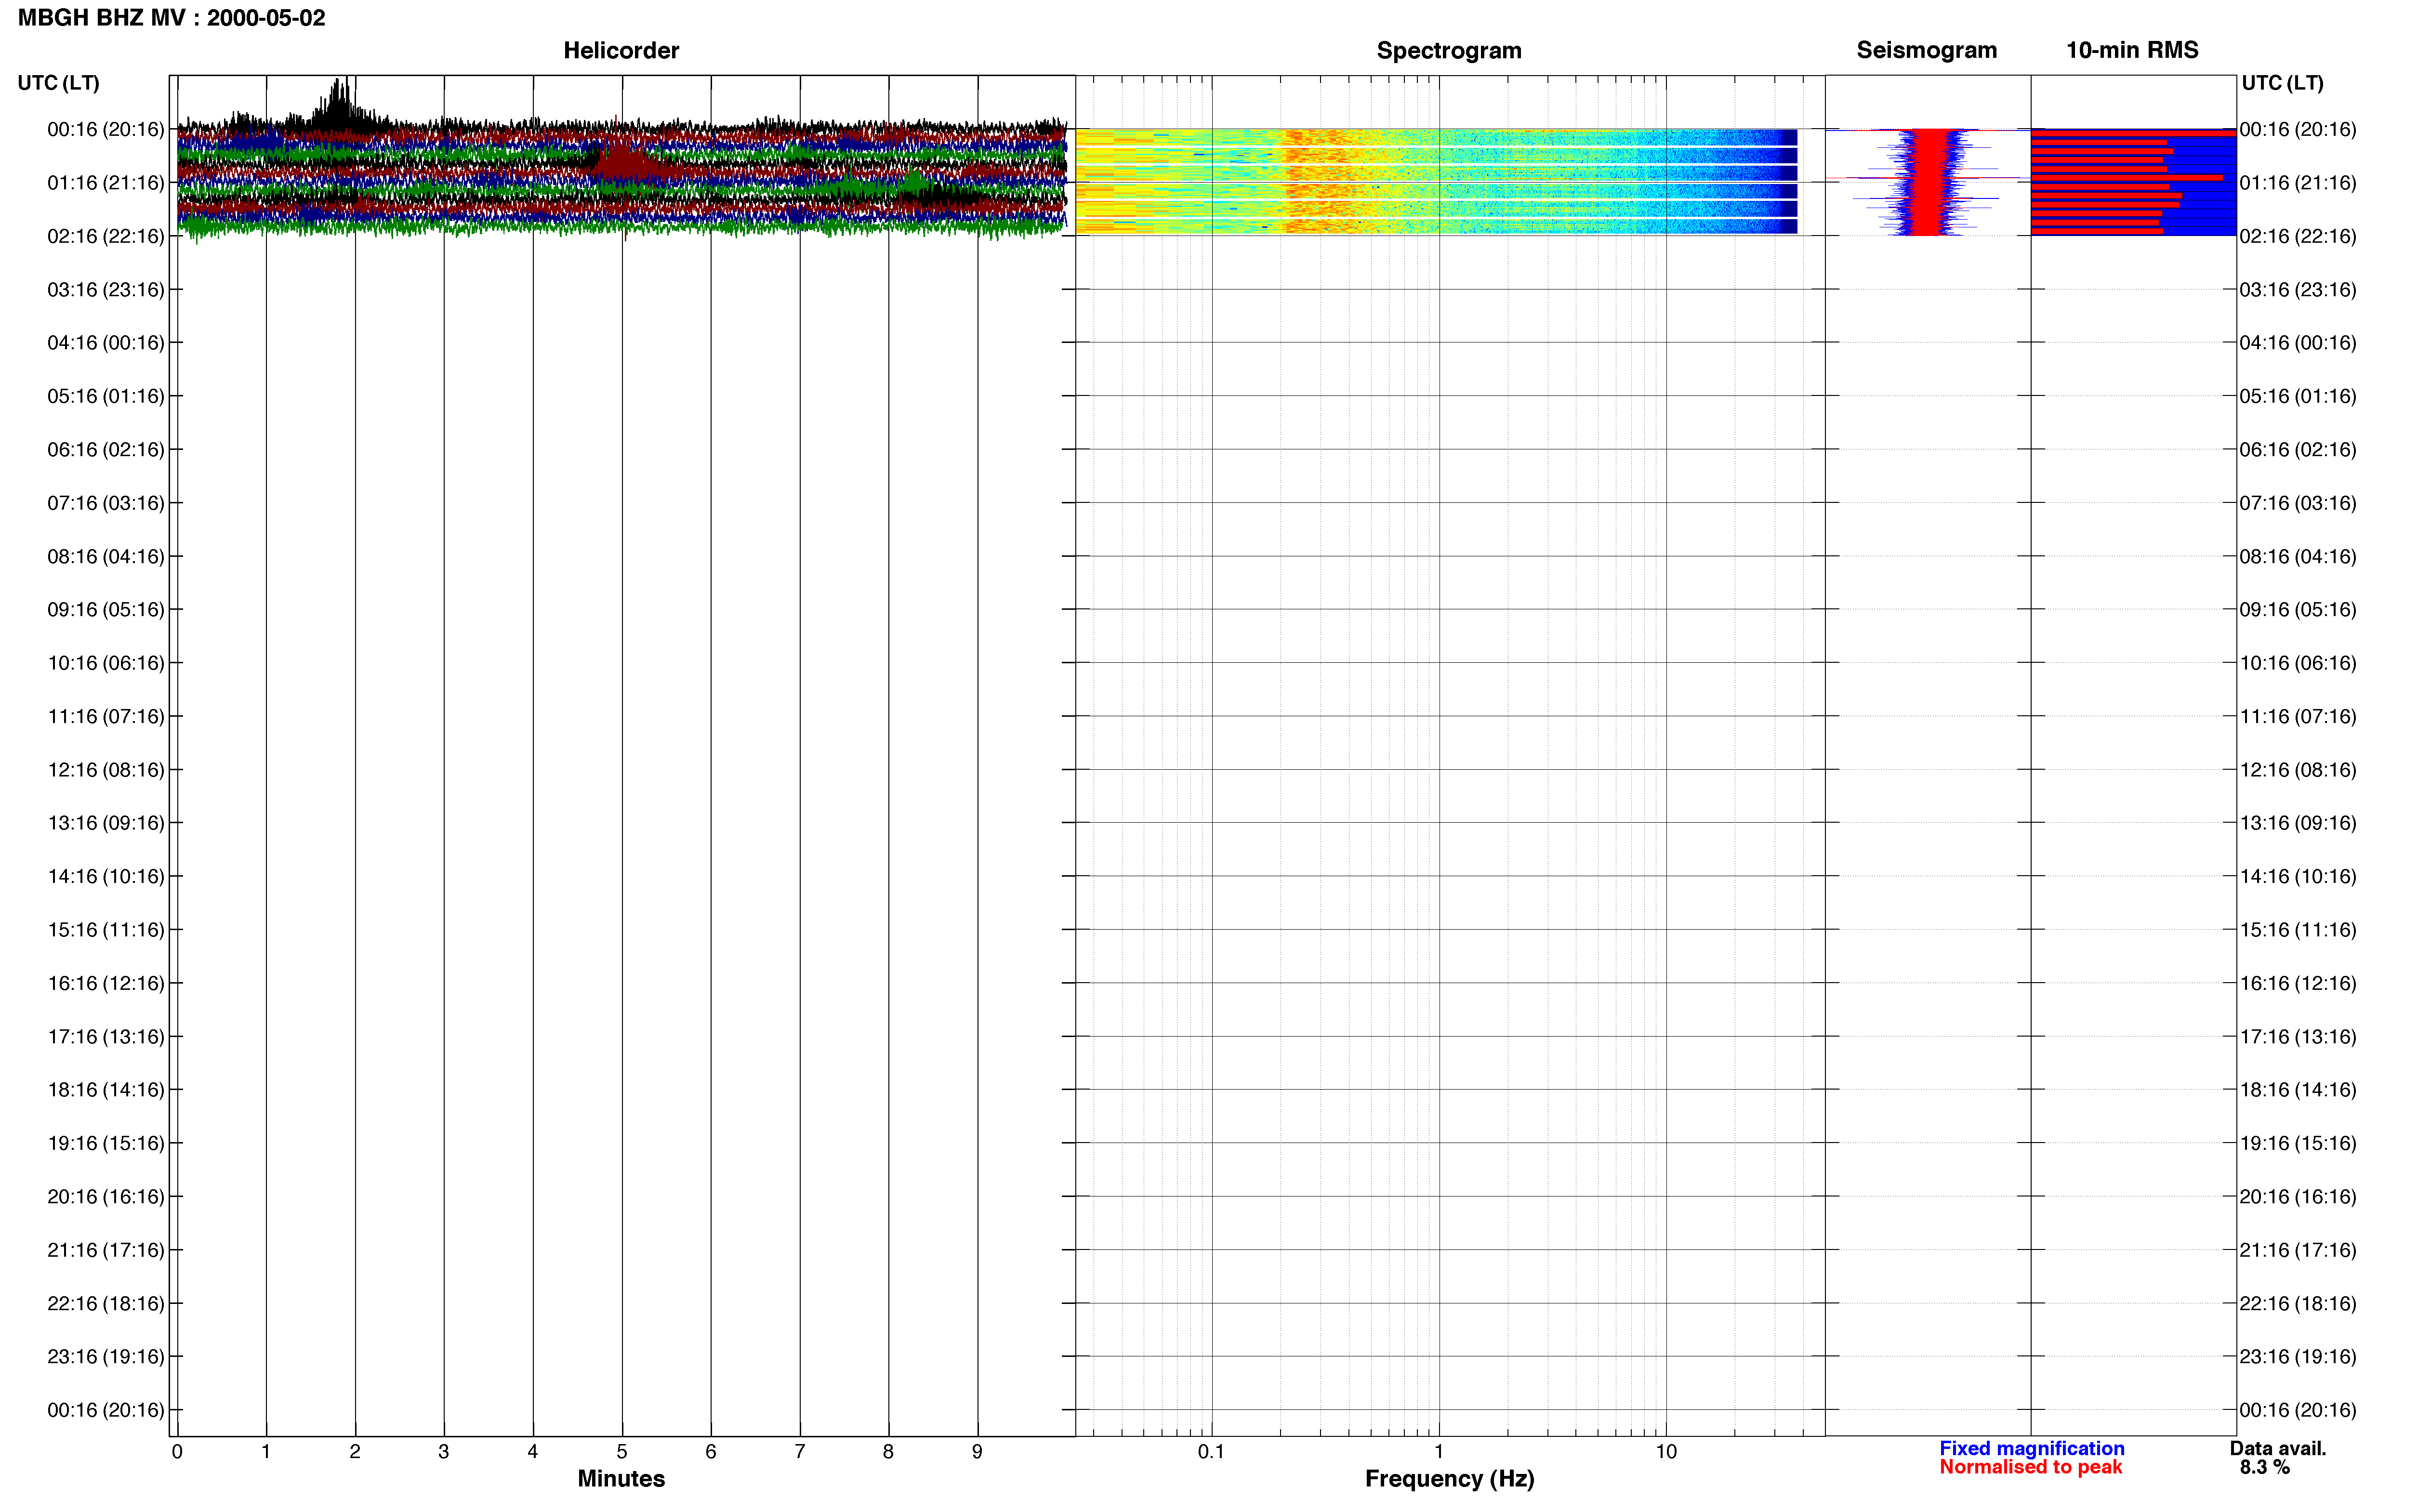Viewport: 2418px width, 1512px height.
Task: Click RMS-side time label 03:16 (23:16)
Action: (2298, 290)
